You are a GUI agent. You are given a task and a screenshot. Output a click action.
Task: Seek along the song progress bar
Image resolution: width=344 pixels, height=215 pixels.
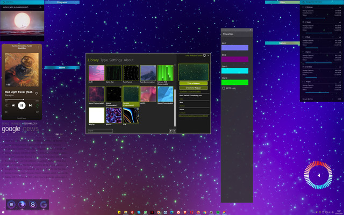[21, 99]
